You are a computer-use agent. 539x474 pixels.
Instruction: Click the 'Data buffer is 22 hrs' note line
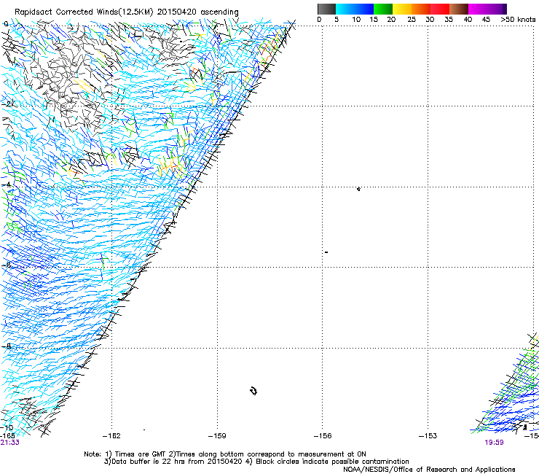(256, 462)
